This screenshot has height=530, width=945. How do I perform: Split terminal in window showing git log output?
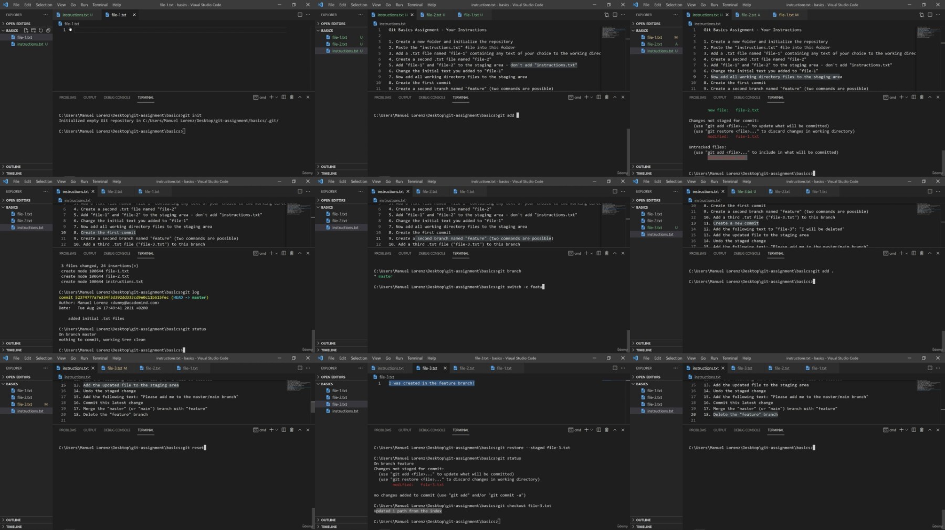284,253
